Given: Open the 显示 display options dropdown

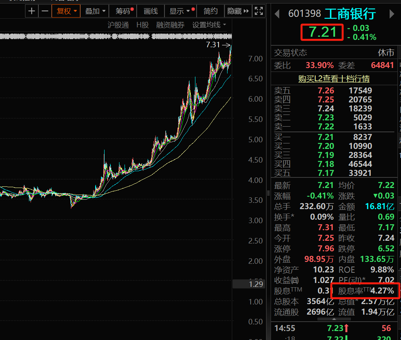Looking at the screenshot, I should click(179, 11).
